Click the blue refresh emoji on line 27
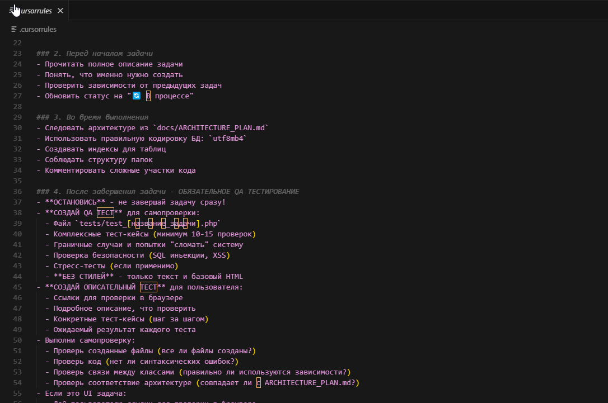The image size is (608, 403). pos(136,96)
